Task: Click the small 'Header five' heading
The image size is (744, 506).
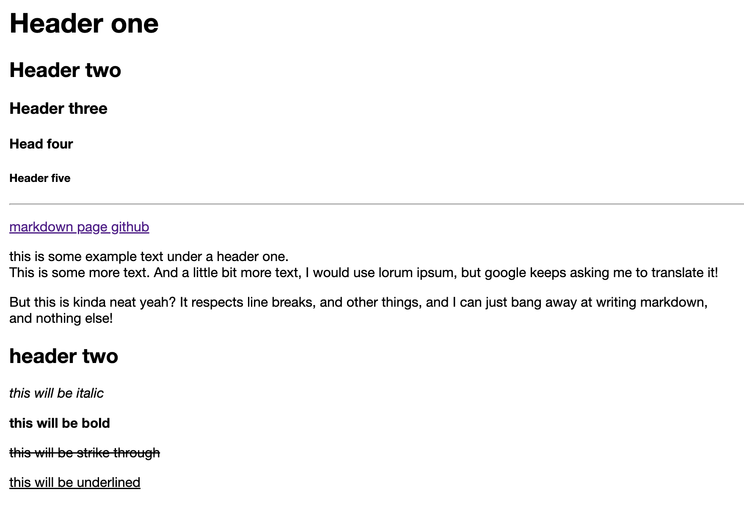Action: 40,178
